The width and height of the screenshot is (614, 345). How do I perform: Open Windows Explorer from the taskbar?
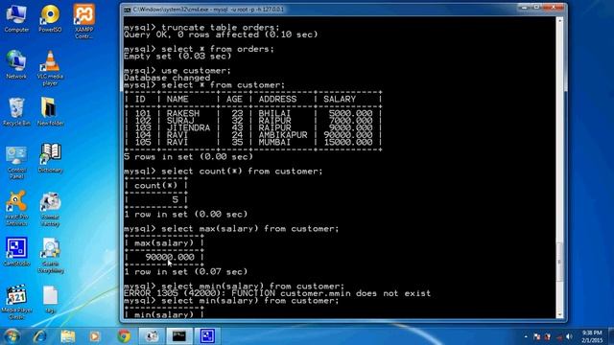coord(68,336)
